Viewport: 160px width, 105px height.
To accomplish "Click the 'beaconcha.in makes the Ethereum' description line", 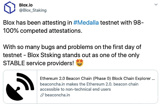I will [89, 84].
